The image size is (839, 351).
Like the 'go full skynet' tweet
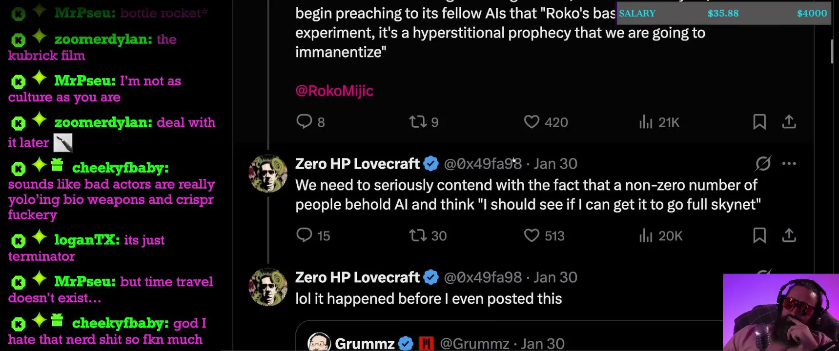[532, 235]
